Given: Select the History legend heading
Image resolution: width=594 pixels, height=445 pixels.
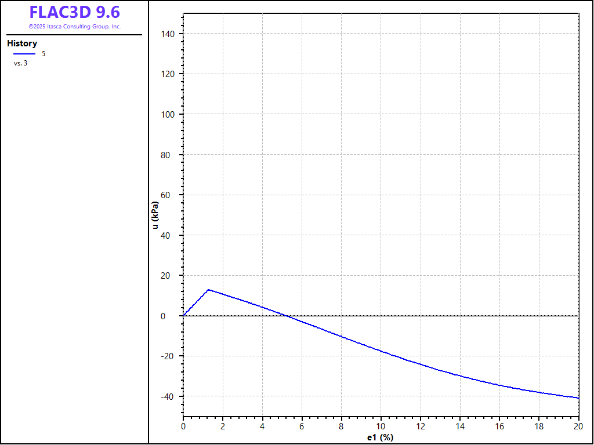Looking at the screenshot, I should coord(22,43).
